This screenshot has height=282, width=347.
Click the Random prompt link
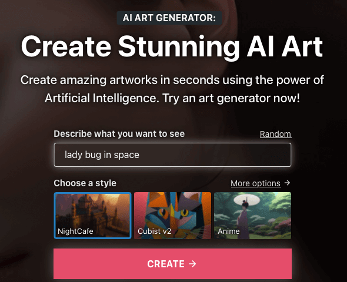pos(275,134)
